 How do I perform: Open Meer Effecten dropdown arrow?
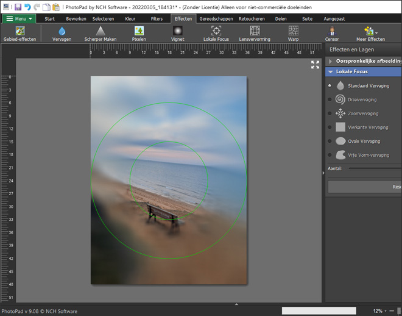coord(376,33)
